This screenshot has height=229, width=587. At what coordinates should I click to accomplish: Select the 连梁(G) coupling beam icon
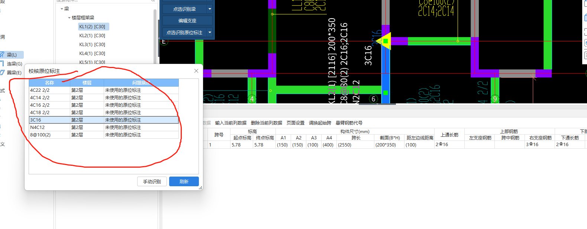coord(2,64)
